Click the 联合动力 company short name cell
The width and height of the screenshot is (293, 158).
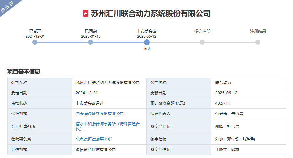[223, 83]
